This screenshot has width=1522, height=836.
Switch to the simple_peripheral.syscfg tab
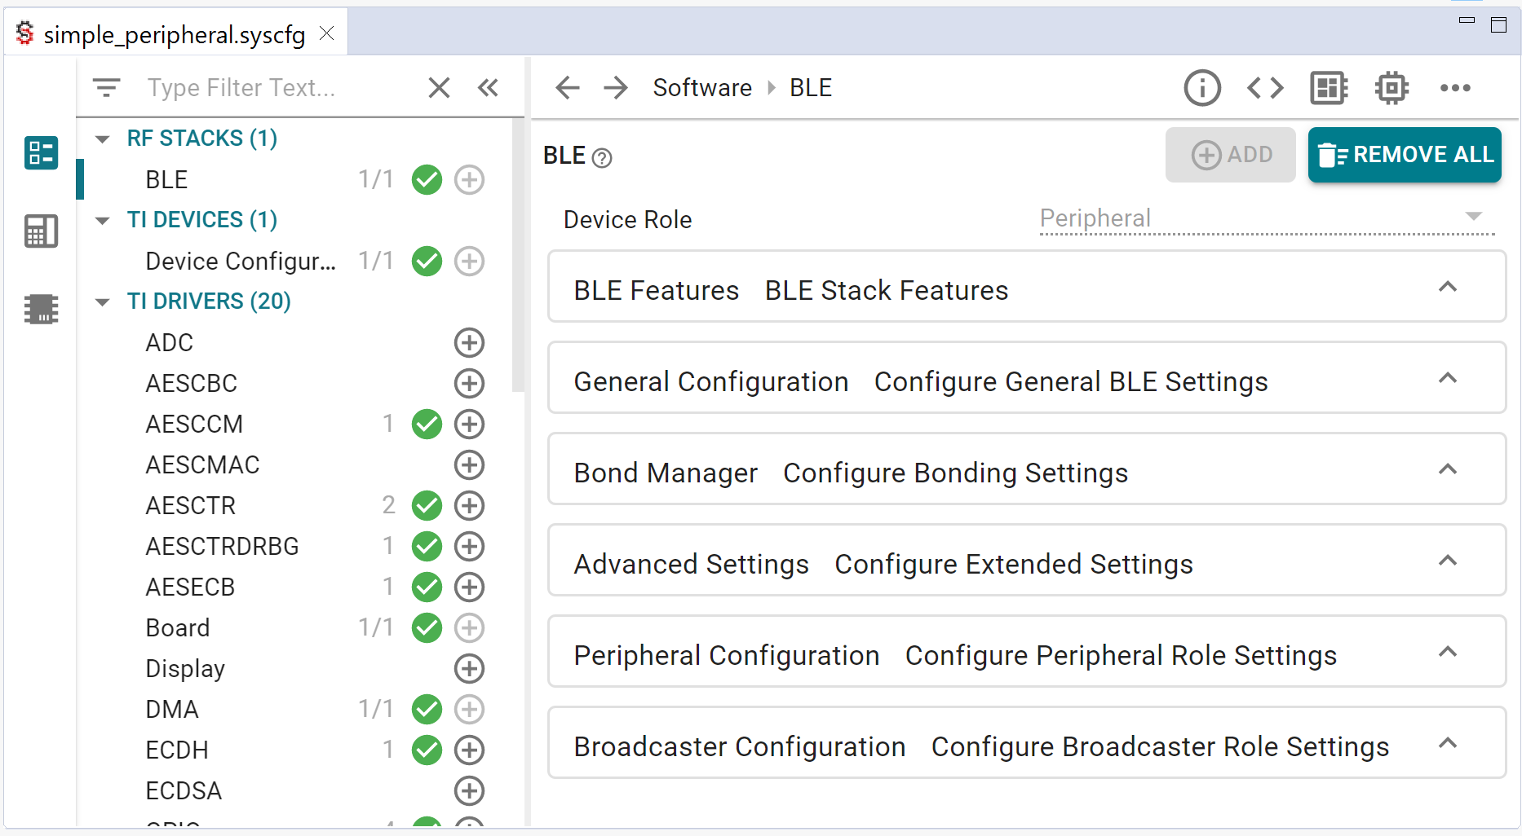[174, 34]
